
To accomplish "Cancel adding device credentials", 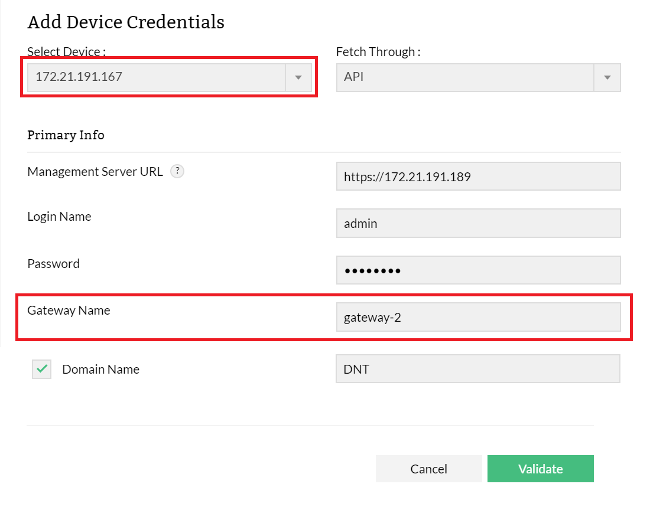I will [428, 469].
